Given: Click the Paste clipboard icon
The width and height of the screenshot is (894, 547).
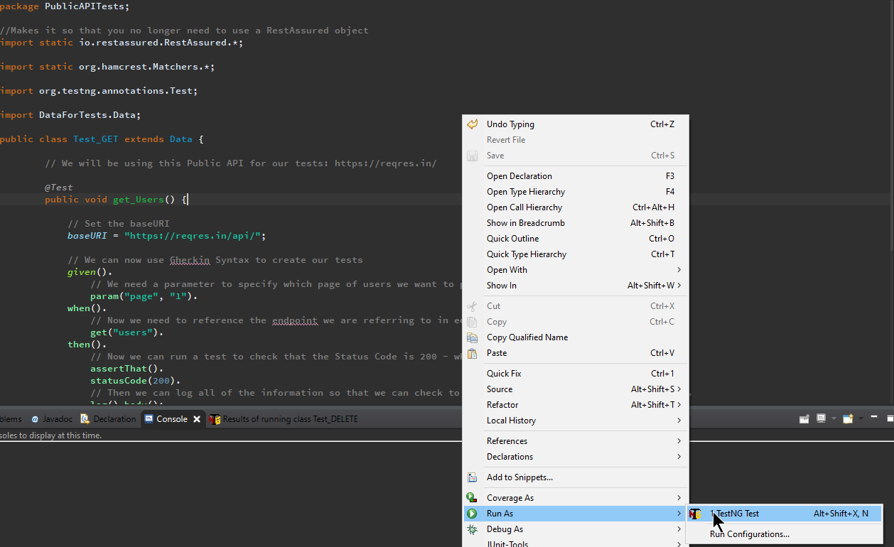Looking at the screenshot, I should click(472, 353).
